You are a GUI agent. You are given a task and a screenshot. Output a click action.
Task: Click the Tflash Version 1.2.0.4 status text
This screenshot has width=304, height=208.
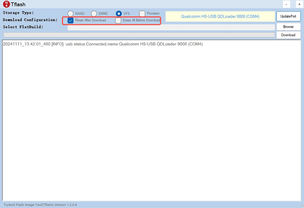coord(40,205)
